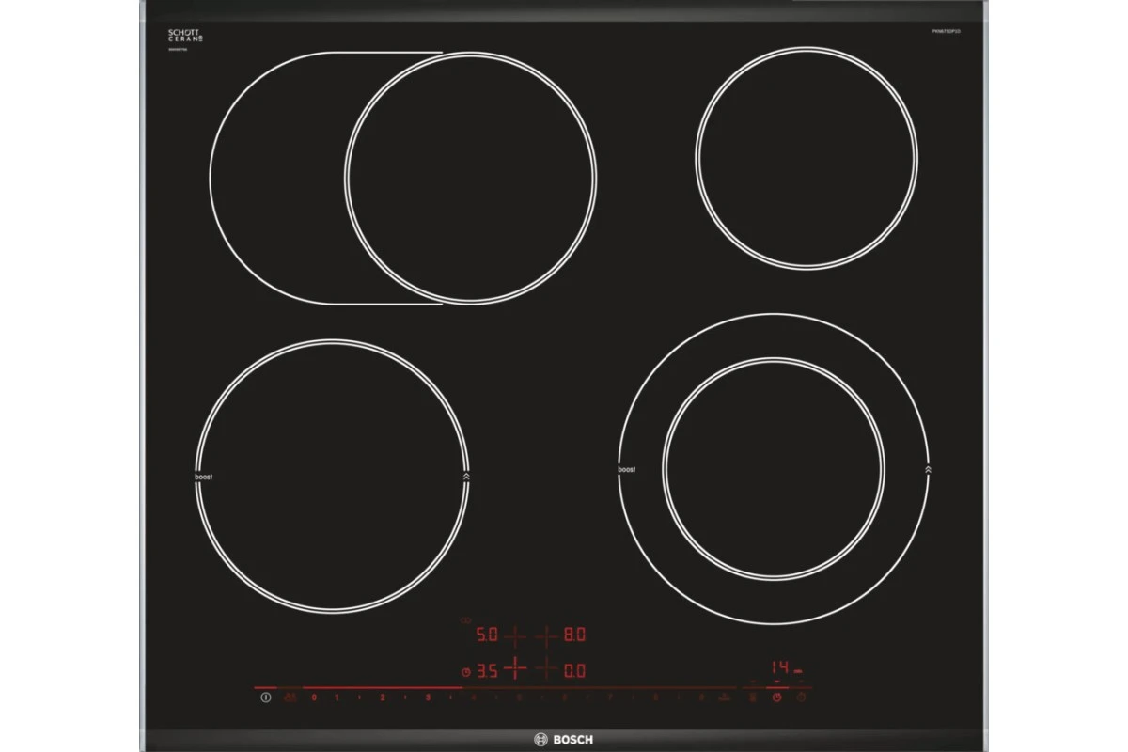The height and width of the screenshot is (752, 1128).
Task: Tap the double chevron on the front-left zone ring
Action: [466, 477]
